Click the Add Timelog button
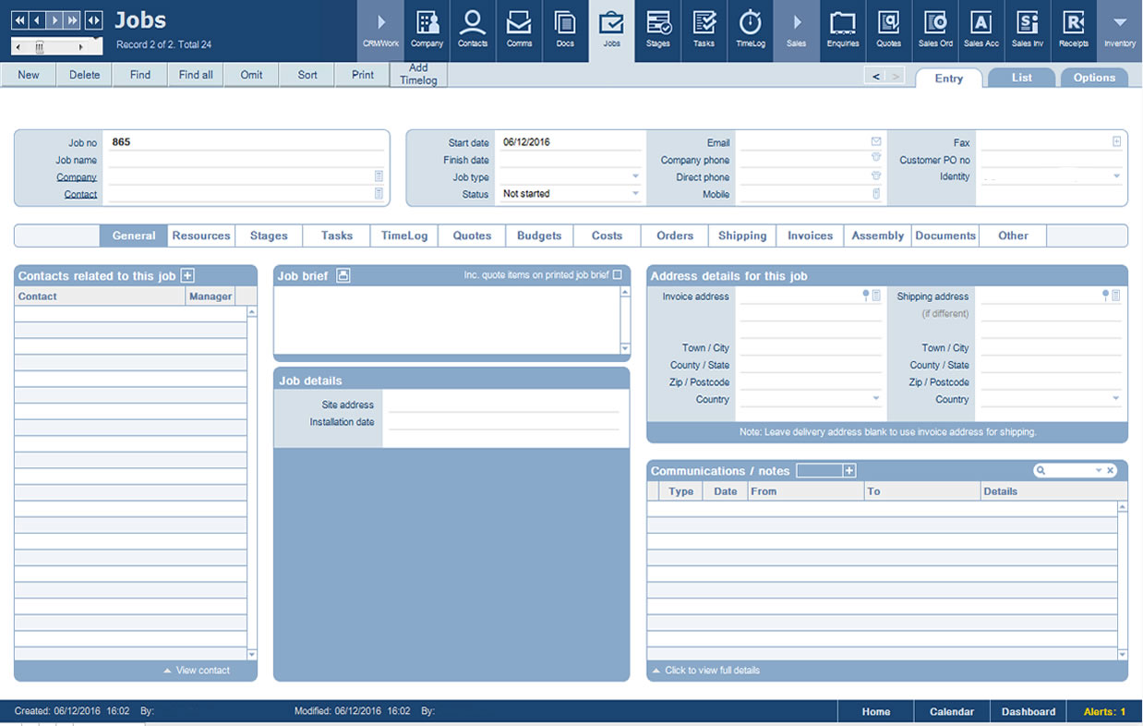 [418, 75]
